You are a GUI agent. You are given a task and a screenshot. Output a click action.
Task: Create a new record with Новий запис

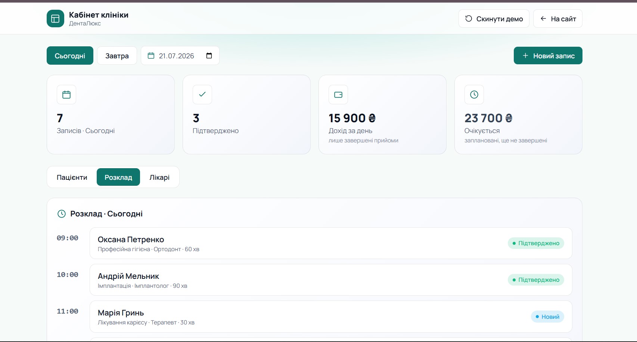pos(548,56)
